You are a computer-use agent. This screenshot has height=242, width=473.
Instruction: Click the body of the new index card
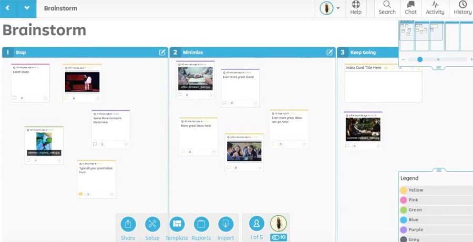tap(383, 87)
